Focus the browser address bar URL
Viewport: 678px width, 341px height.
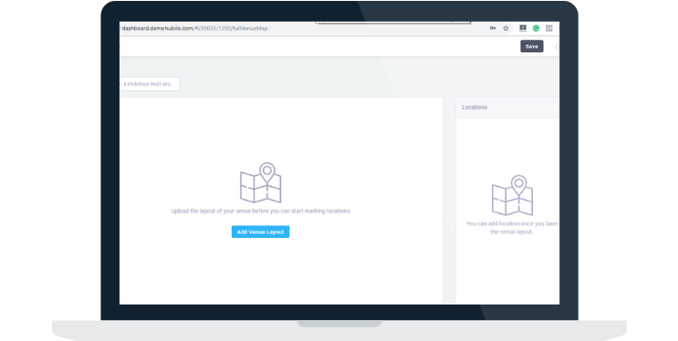click(x=194, y=28)
